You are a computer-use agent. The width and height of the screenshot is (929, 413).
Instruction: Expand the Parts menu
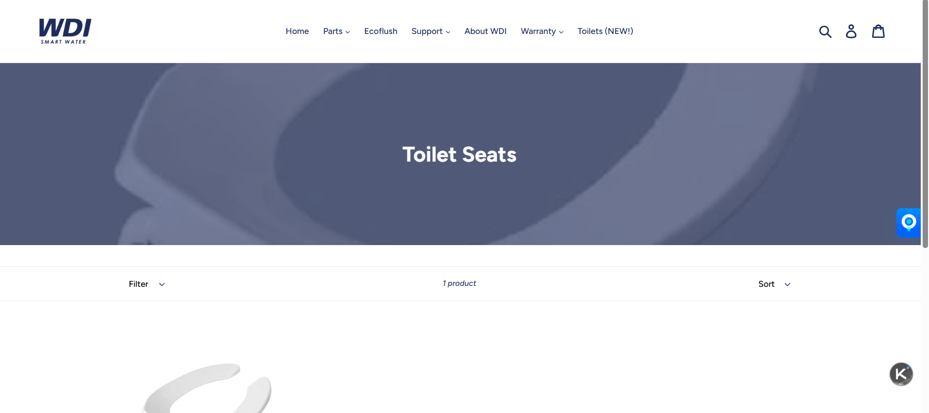[x=336, y=31]
